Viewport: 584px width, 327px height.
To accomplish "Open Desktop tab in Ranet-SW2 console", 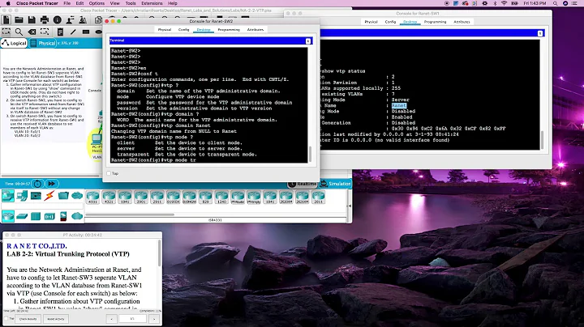I will click(x=204, y=30).
